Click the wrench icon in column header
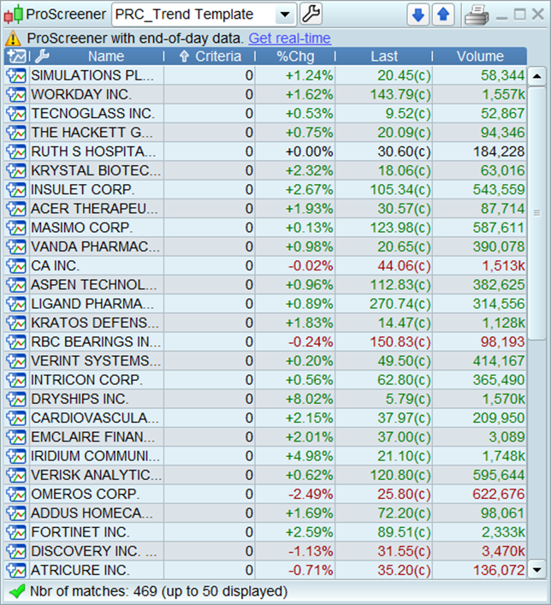Image resolution: width=551 pixels, height=605 pixels. [42, 56]
